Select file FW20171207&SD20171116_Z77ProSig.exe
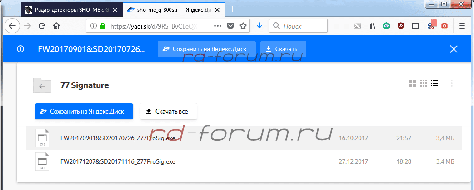Image resolution: width=474 pixels, height=190 pixels. pyautogui.click(x=118, y=161)
